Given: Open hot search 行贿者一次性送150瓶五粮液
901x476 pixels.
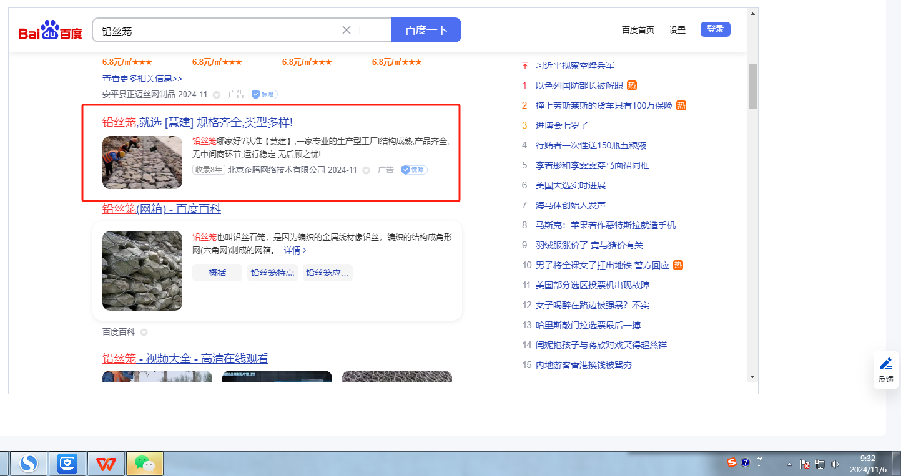Looking at the screenshot, I should coord(591,145).
